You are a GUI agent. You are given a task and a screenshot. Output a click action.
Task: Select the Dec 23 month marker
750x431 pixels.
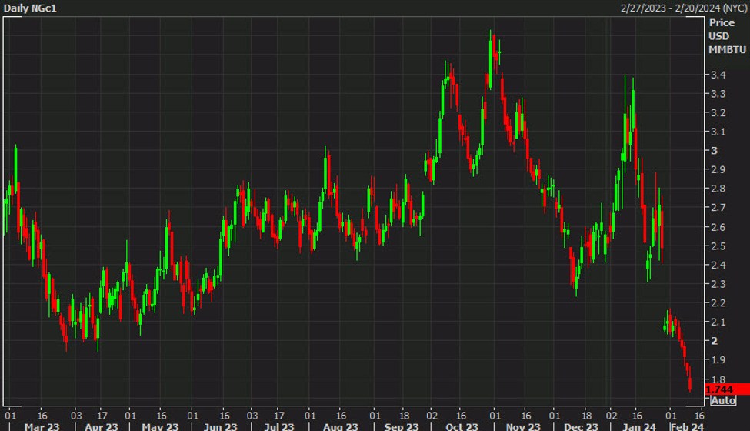click(x=580, y=425)
